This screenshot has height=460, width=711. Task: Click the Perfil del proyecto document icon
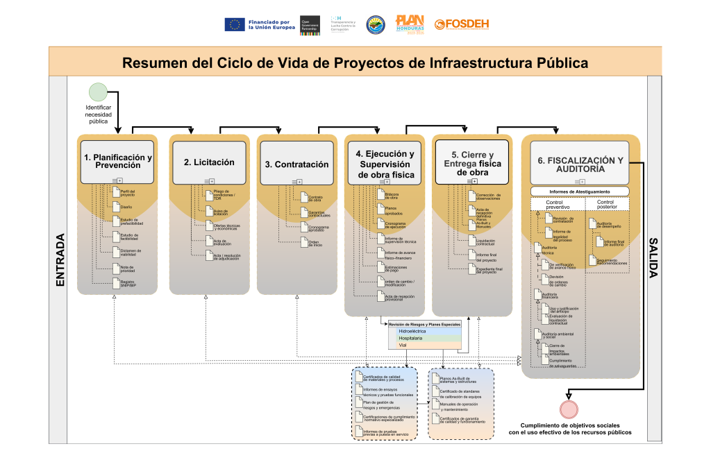[x=116, y=193]
